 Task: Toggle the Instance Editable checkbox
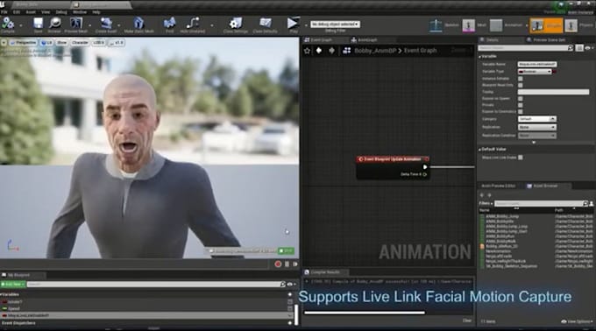(x=521, y=79)
